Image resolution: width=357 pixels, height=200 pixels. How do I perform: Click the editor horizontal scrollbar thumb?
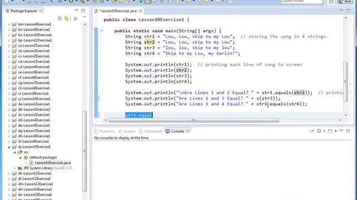(194, 120)
